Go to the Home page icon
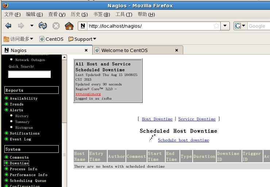The height and width of the screenshot is (187, 270). click(x=69, y=26)
